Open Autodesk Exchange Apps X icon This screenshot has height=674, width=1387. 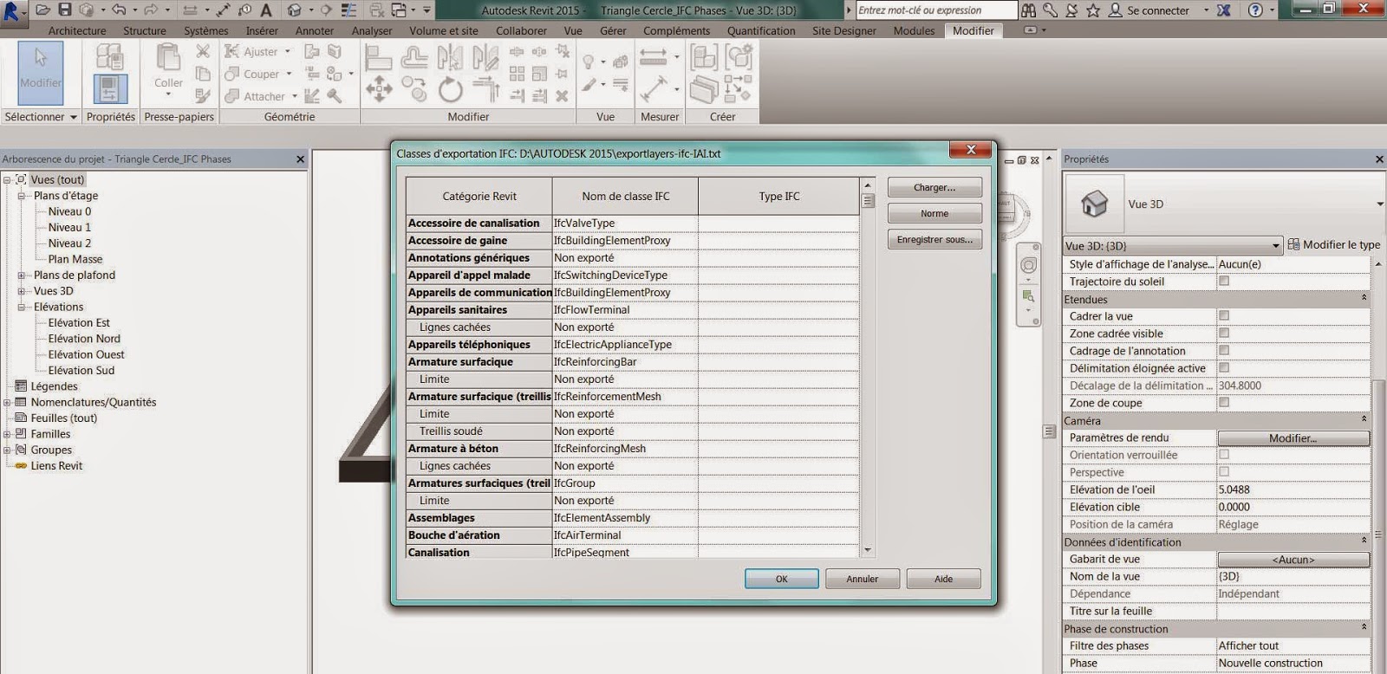[1223, 10]
